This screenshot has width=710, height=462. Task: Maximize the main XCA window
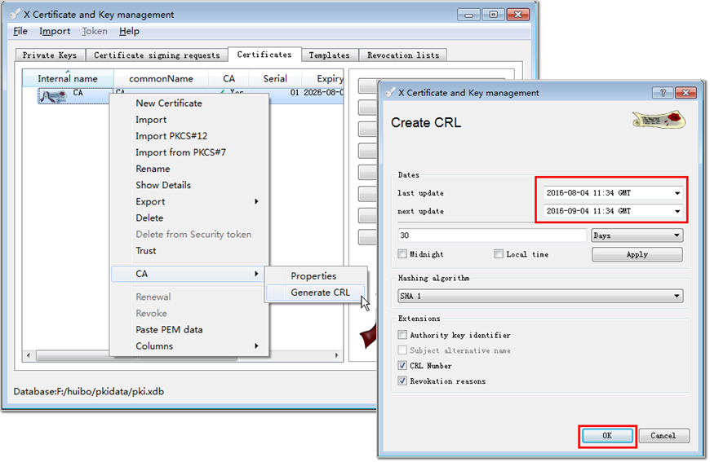(493, 15)
